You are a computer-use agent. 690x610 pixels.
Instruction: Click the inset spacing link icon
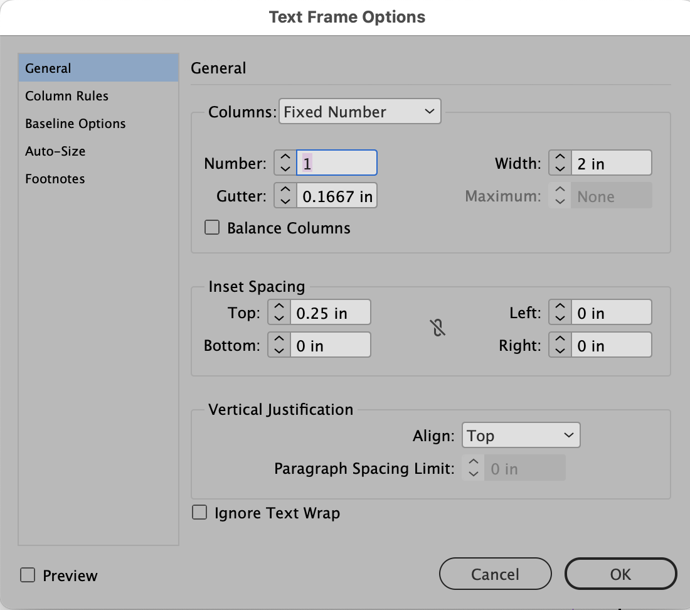pyautogui.click(x=438, y=328)
